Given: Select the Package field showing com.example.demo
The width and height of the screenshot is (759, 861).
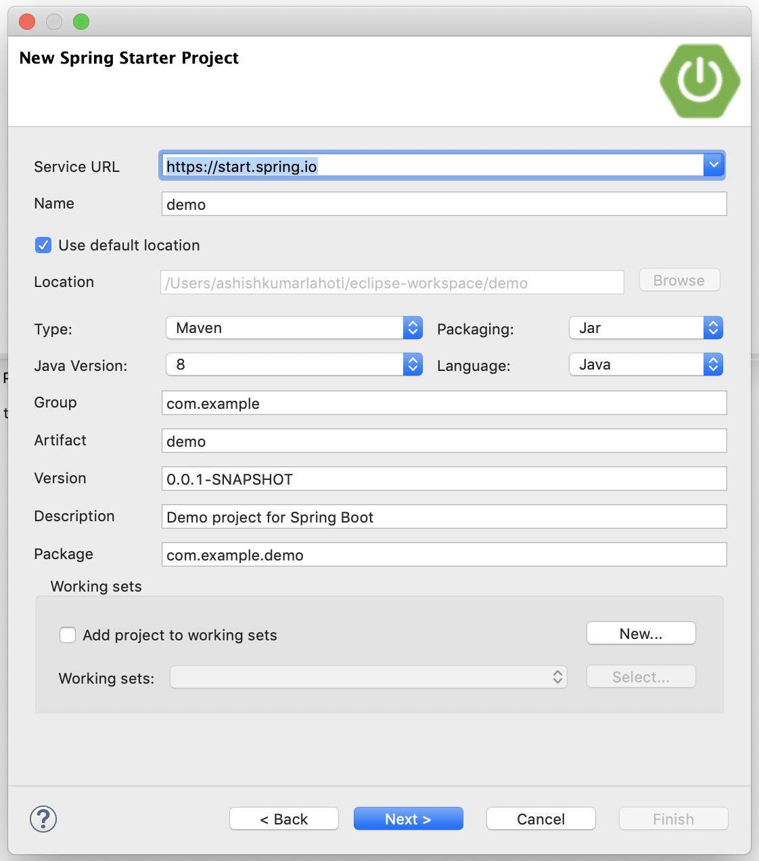Looking at the screenshot, I should 444,554.
